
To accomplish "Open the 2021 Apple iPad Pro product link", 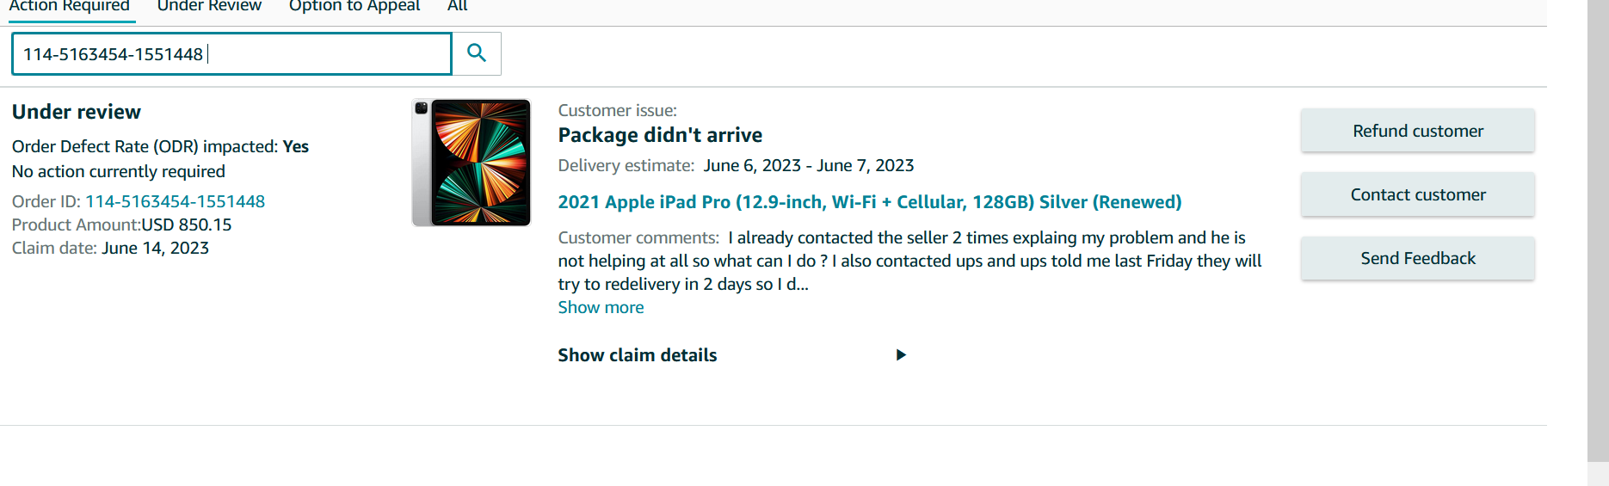I will pos(869,202).
